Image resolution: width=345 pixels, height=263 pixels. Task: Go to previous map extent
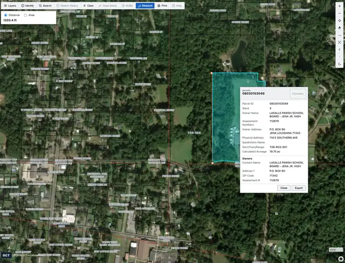click(x=340, y=50)
